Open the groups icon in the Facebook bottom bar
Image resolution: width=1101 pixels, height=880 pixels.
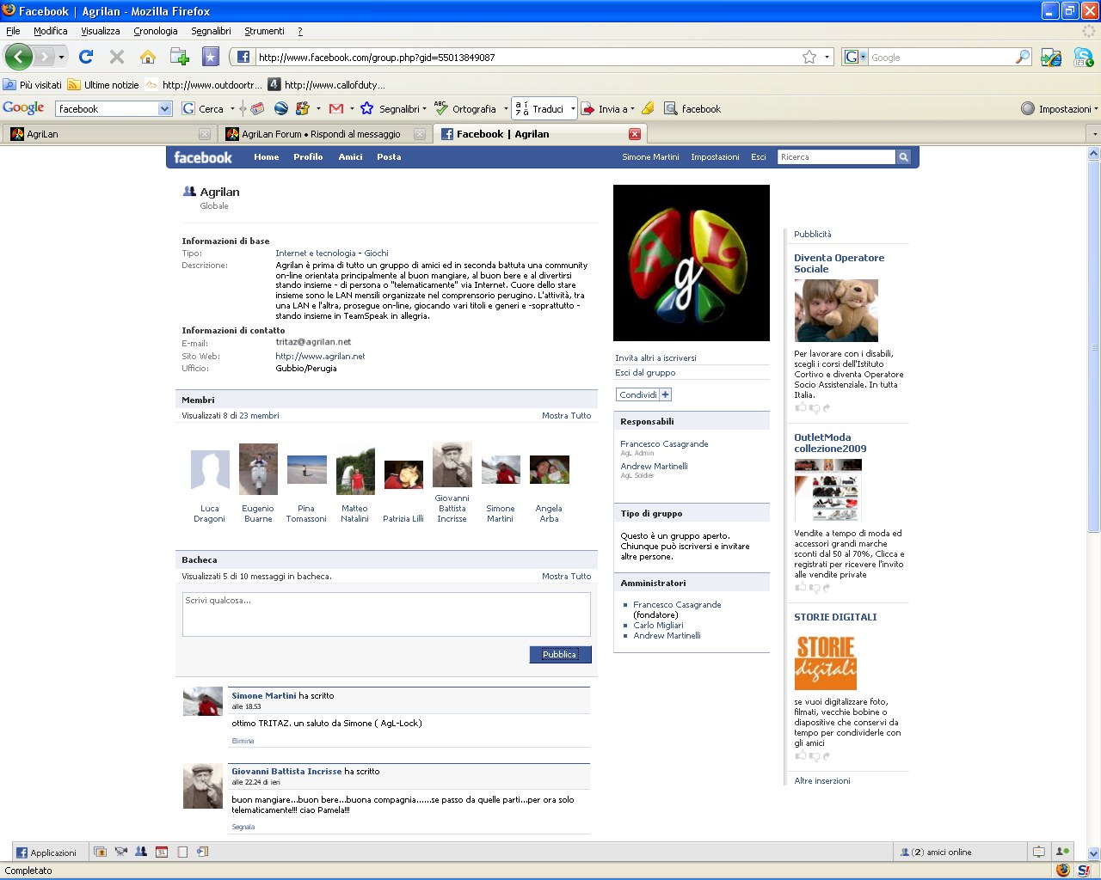click(141, 852)
